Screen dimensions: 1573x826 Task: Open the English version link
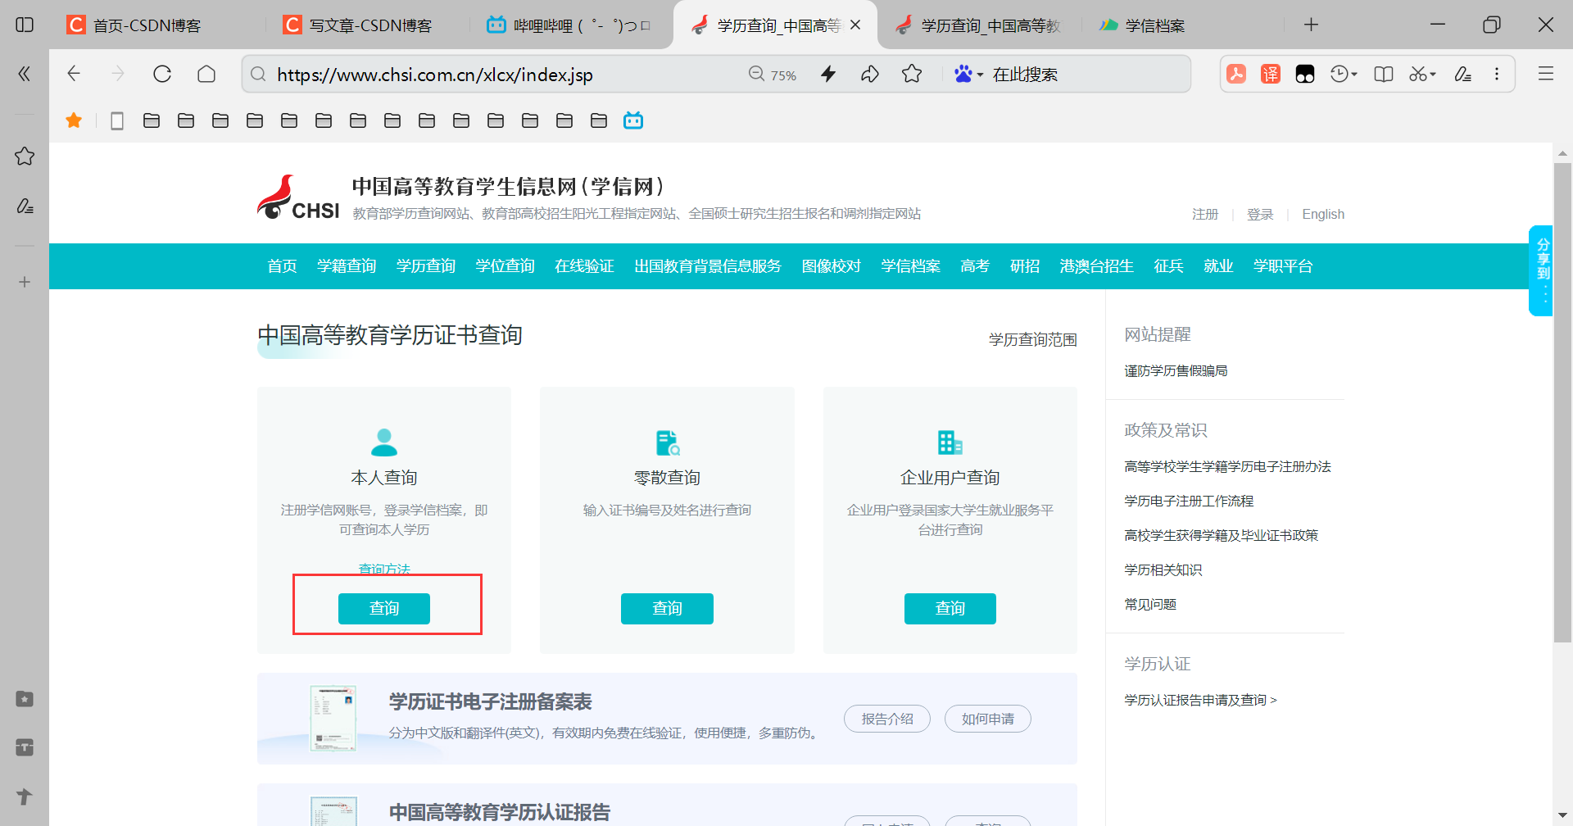[x=1322, y=214]
